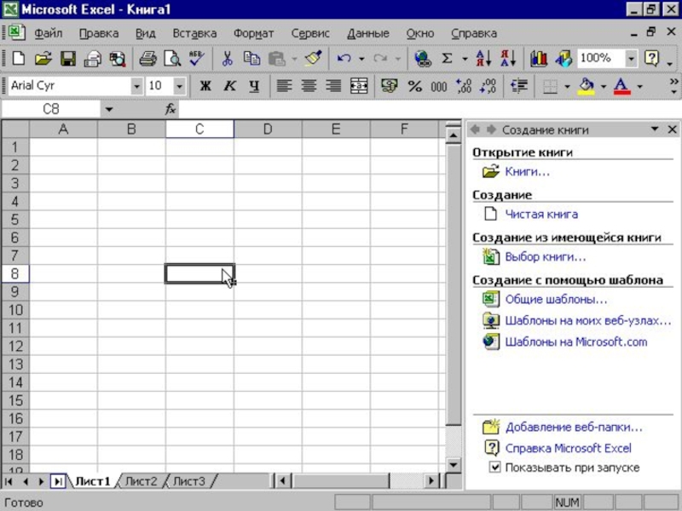Click the Name Box showing C8
This screenshot has height=511, width=682.
tap(51, 109)
